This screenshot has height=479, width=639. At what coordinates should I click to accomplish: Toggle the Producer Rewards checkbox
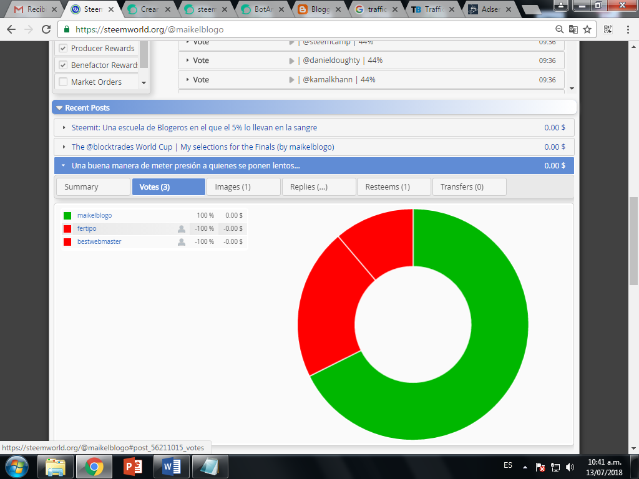tap(63, 49)
